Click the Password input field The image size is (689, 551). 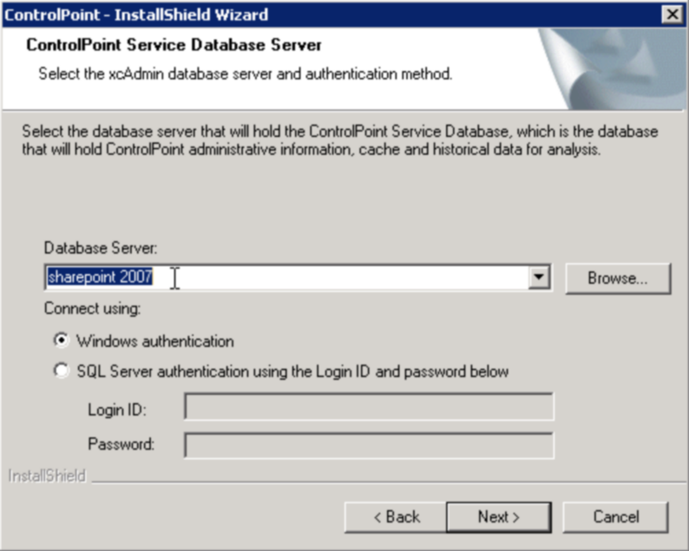368,444
